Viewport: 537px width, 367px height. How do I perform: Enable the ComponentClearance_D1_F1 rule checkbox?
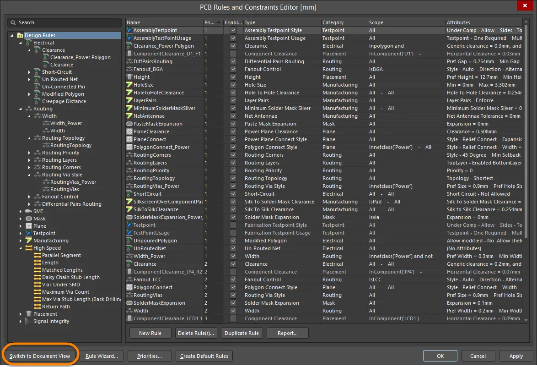click(x=233, y=54)
